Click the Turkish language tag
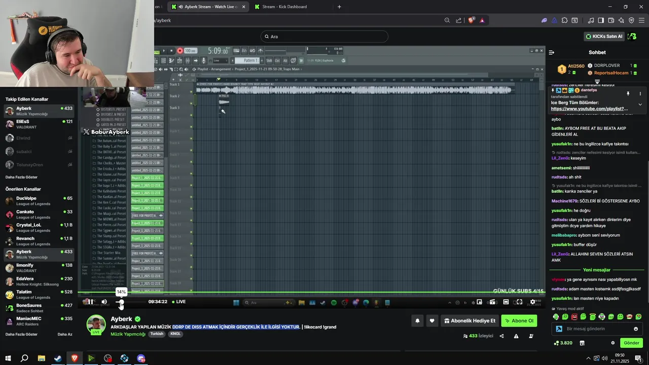This screenshot has height=365, width=649. (x=157, y=334)
